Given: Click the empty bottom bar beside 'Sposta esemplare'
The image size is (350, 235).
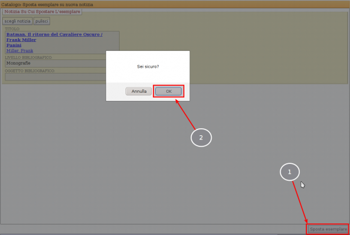Looking at the screenshot, I should click(x=152, y=229).
